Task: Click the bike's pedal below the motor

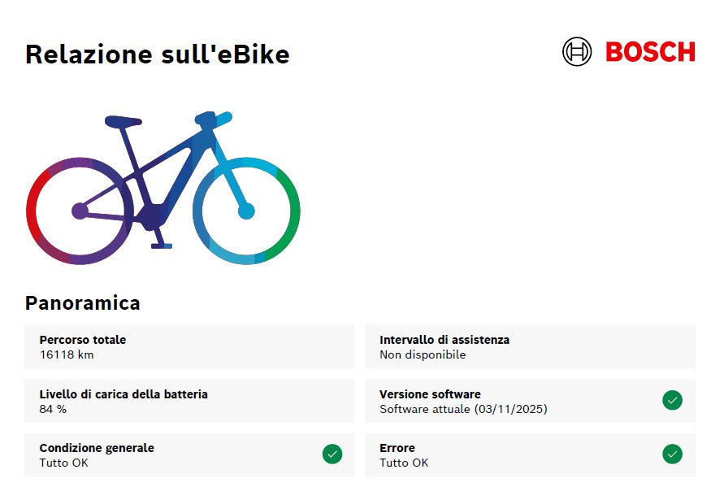Action: pos(162,245)
